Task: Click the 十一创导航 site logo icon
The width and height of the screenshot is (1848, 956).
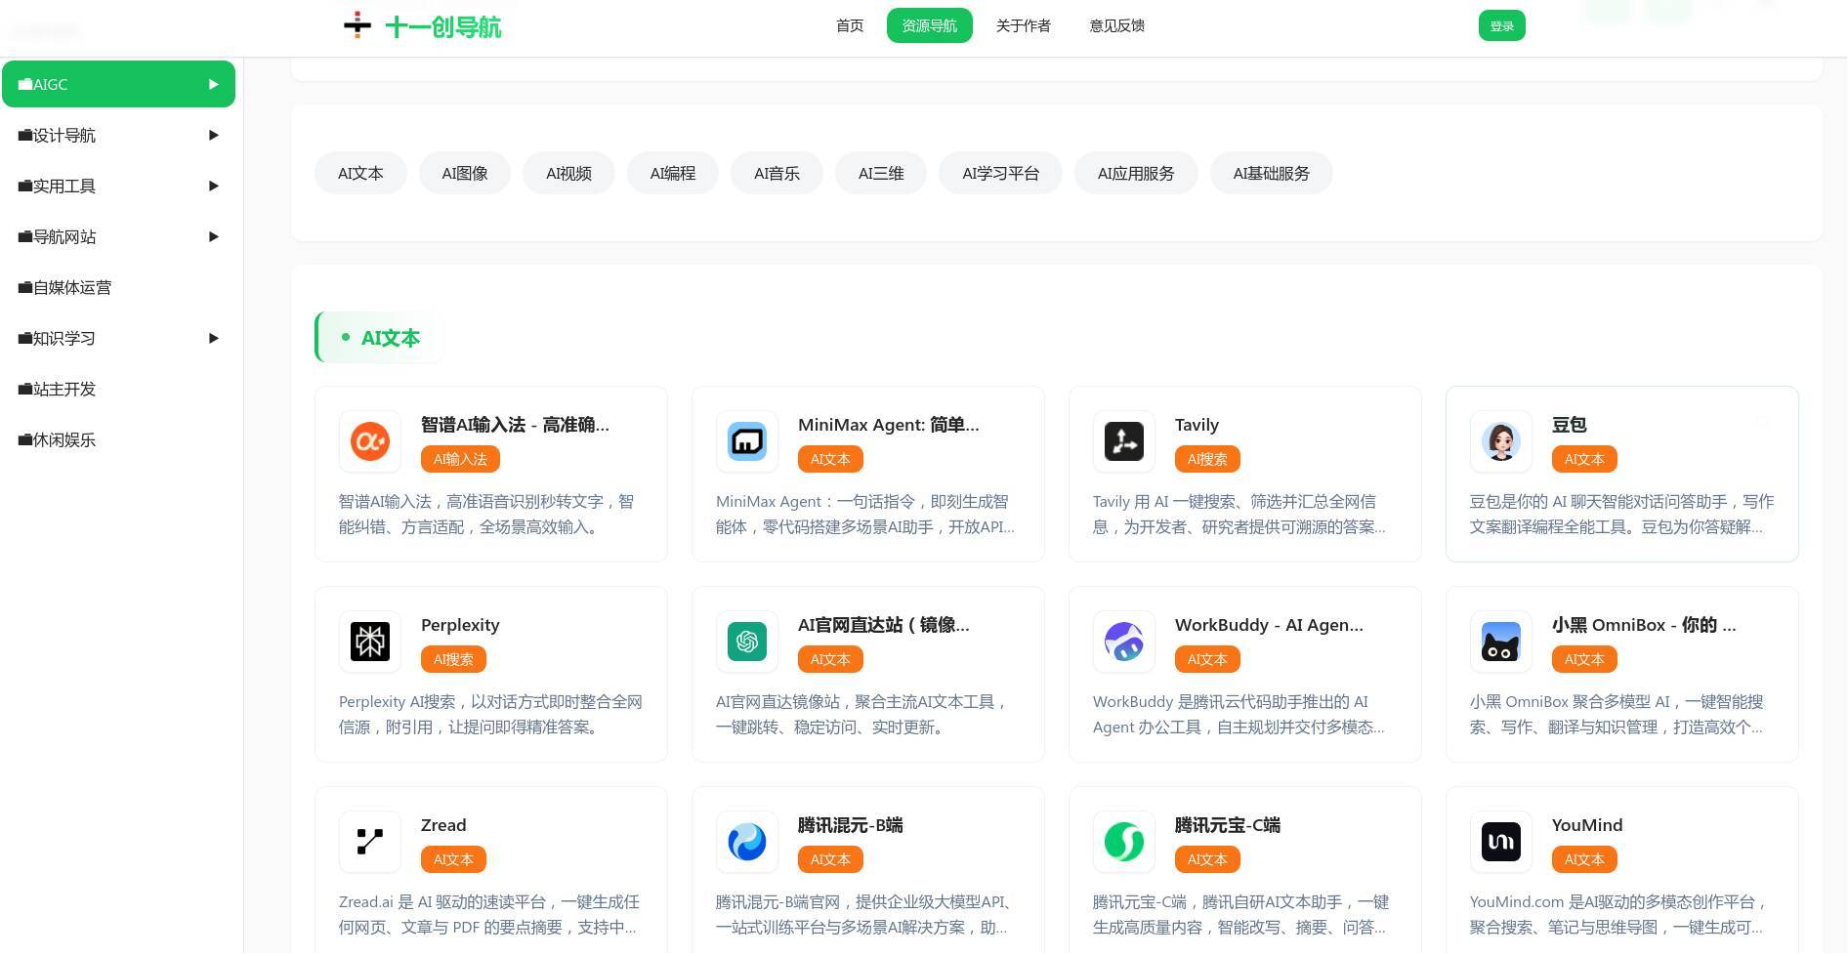Action: [x=357, y=25]
